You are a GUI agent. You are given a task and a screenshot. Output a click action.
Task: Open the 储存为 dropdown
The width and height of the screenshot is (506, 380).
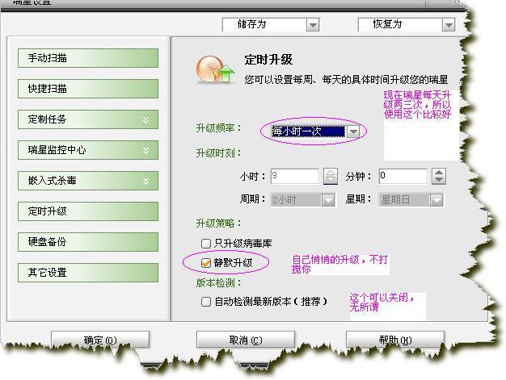click(313, 25)
